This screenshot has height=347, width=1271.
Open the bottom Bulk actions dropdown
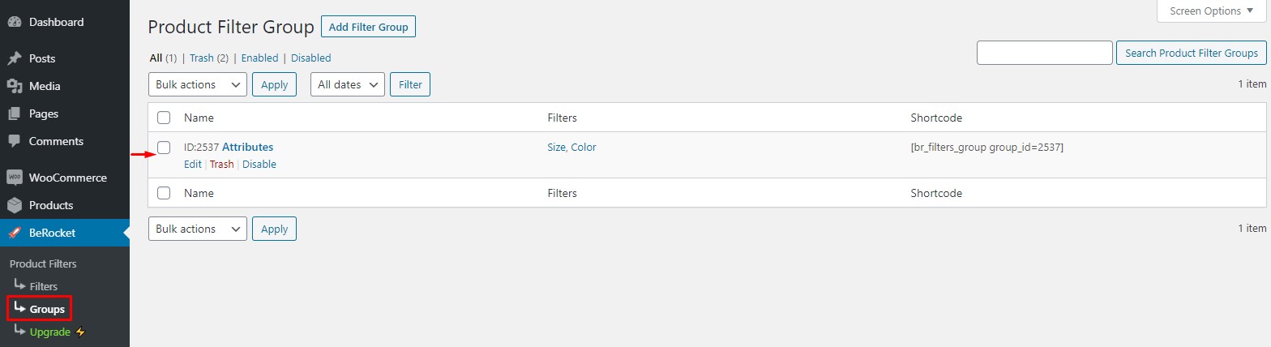coord(198,229)
